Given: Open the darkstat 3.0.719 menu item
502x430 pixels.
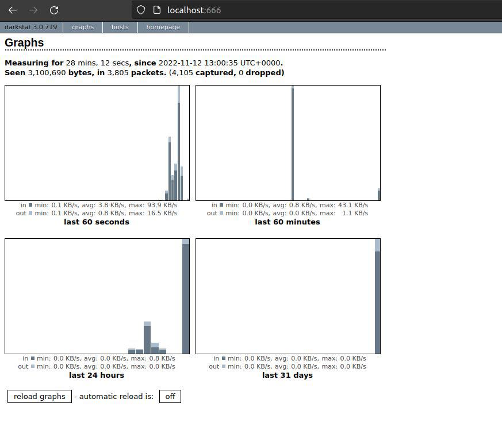Looking at the screenshot, I should pyautogui.click(x=30, y=27).
